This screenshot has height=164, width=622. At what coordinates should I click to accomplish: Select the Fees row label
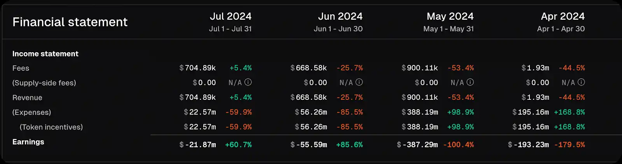tap(21, 68)
